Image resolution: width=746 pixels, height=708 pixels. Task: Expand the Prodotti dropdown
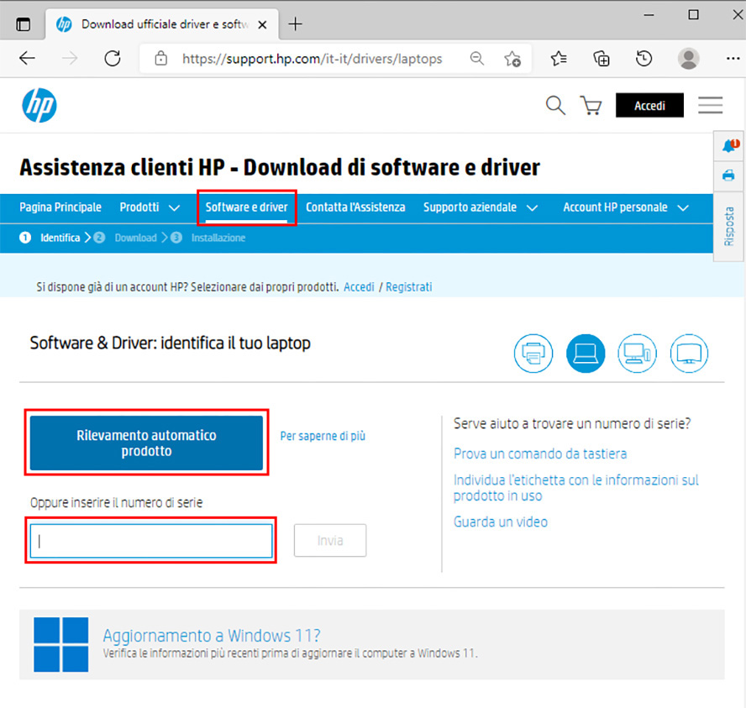tap(150, 207)
